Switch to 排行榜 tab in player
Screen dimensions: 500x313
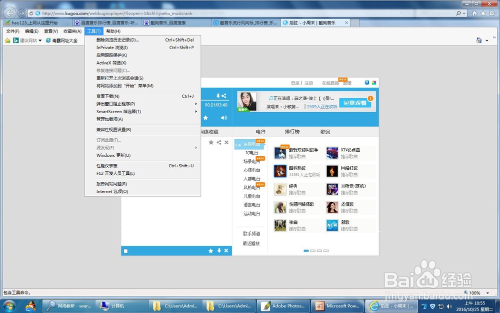click(292, 132)
